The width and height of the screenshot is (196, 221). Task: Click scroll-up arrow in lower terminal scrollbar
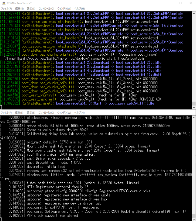tap(194, 118)
